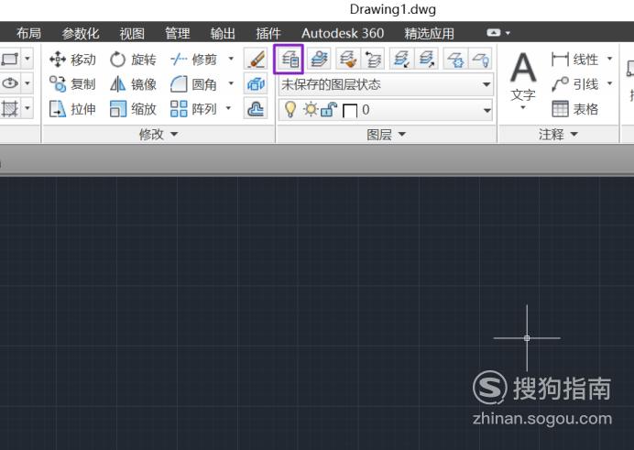Click the Layer Previous icon
The width and height of the screenshot is (634, 450).
(373, 60)
